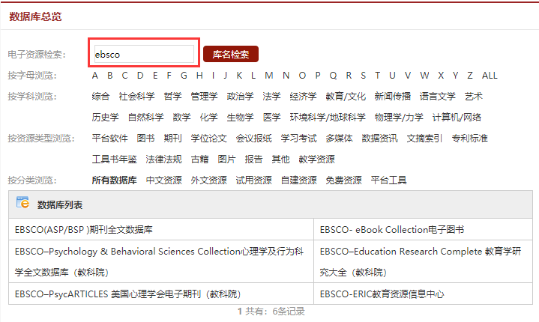This screenshot has width=539, height=322.
Task: Select resource type 数据资讯
Action: [379, 139]
